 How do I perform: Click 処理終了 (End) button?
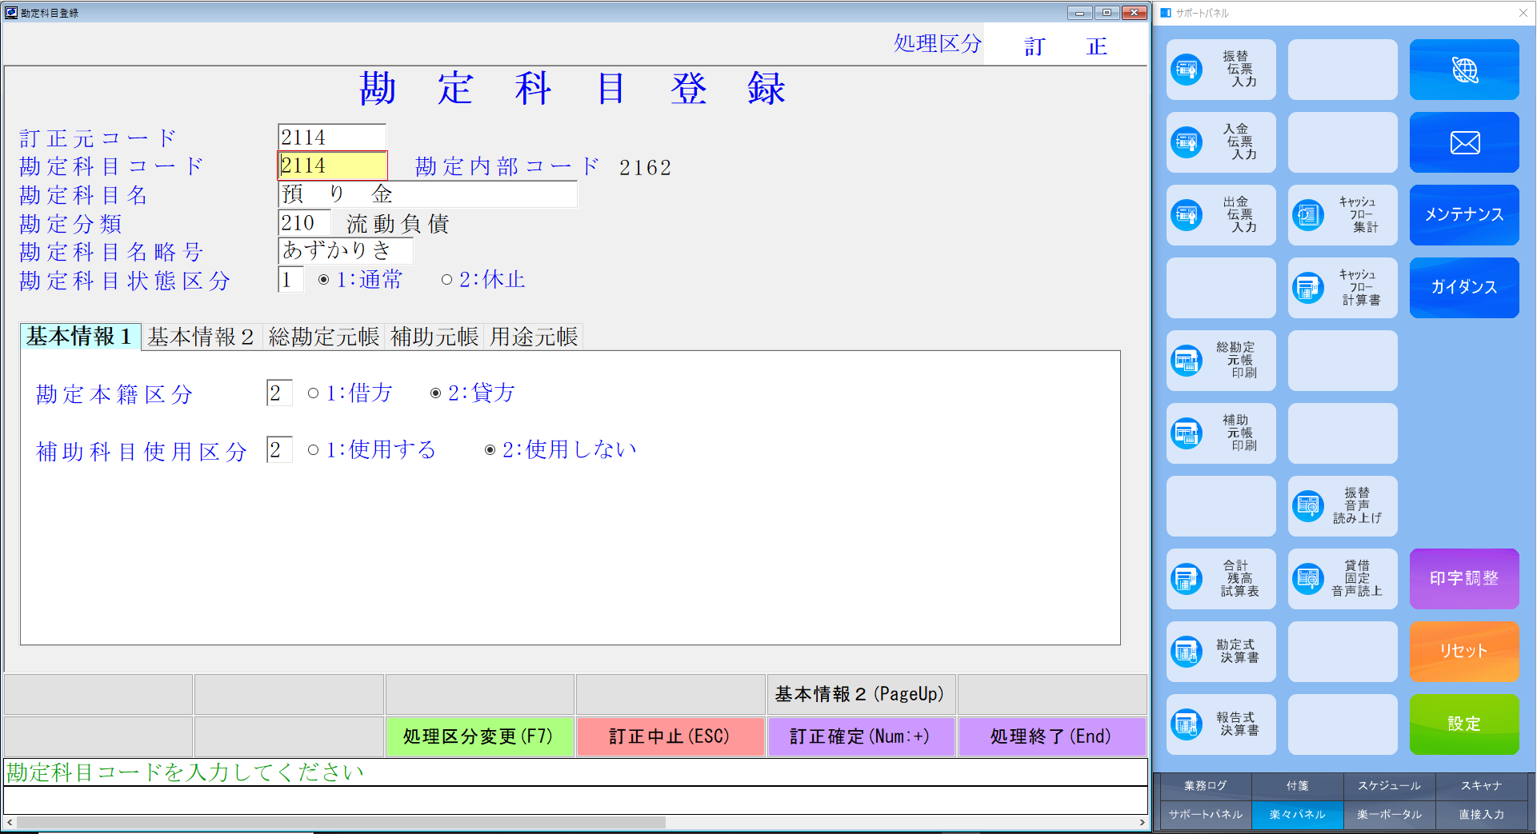pos(1052,736)
